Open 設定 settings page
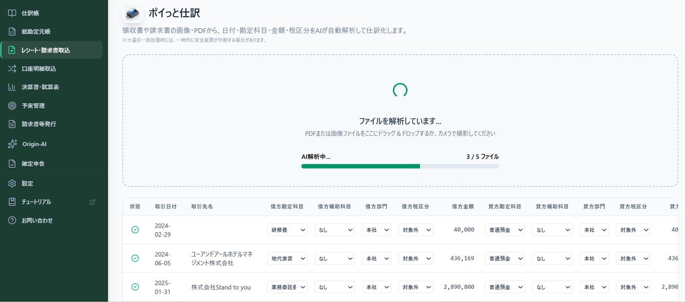Viewport: 685px width, 302px height. pos(51,183)
